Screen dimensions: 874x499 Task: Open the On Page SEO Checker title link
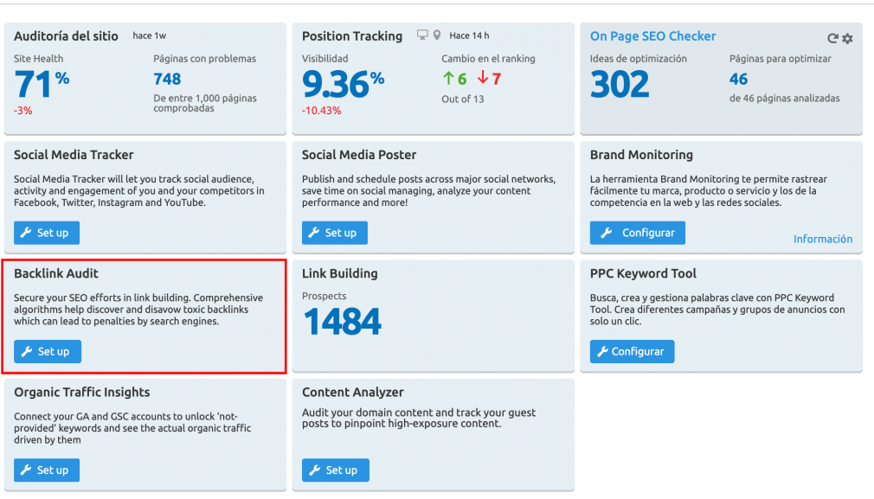click(652, 36)
